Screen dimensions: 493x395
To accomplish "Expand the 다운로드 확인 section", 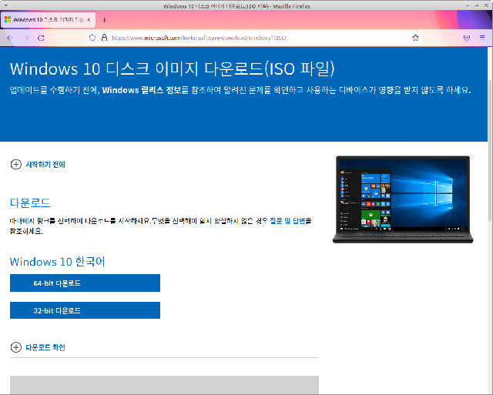I will pyautogui.click(x=38, y=347).
